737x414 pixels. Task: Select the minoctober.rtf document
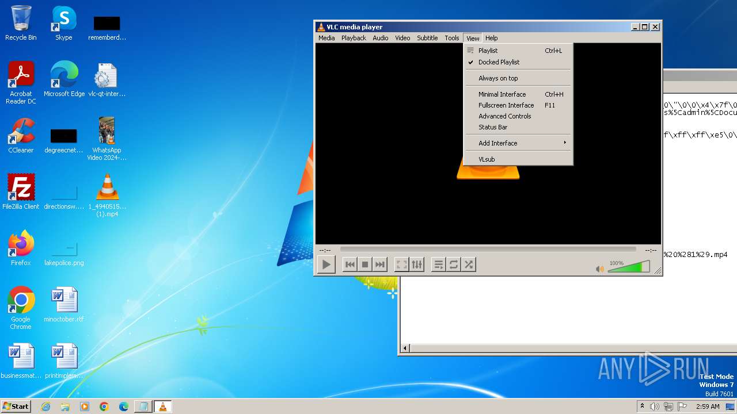click(x=64, y=304)
